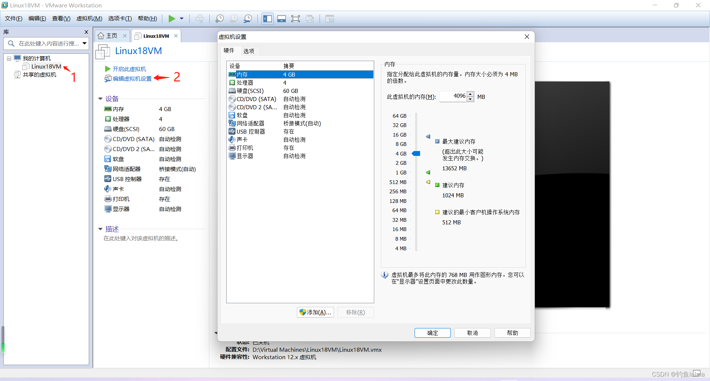Close the 主页 tab

(x=125, y=36)
